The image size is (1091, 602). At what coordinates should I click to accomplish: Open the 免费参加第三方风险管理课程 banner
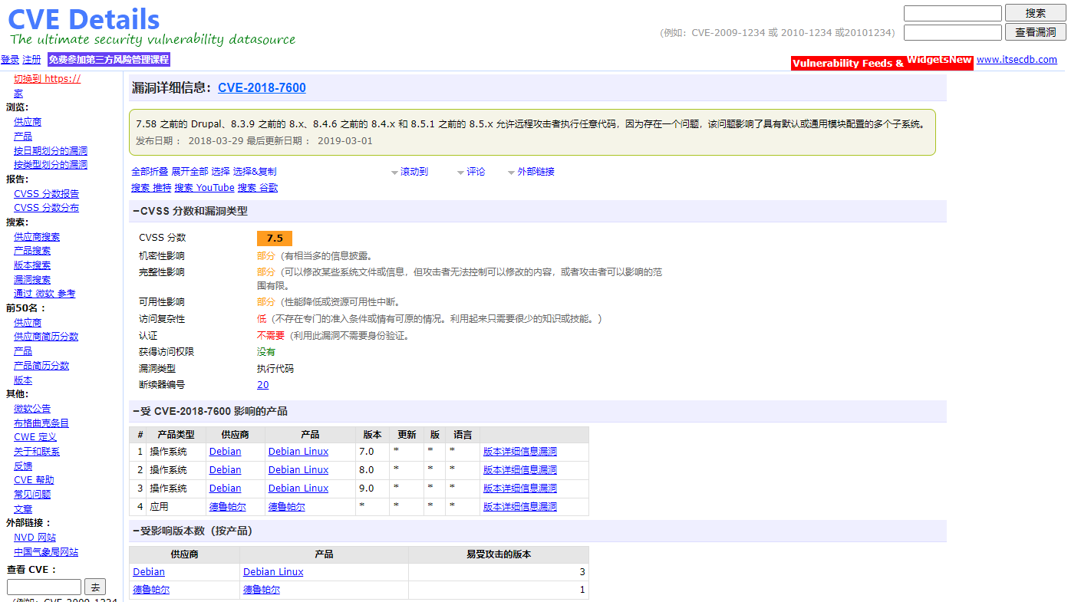tap(108, 60)
